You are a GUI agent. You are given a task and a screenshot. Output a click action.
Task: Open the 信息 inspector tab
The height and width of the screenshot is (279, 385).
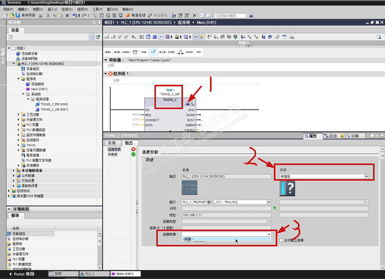334,136
